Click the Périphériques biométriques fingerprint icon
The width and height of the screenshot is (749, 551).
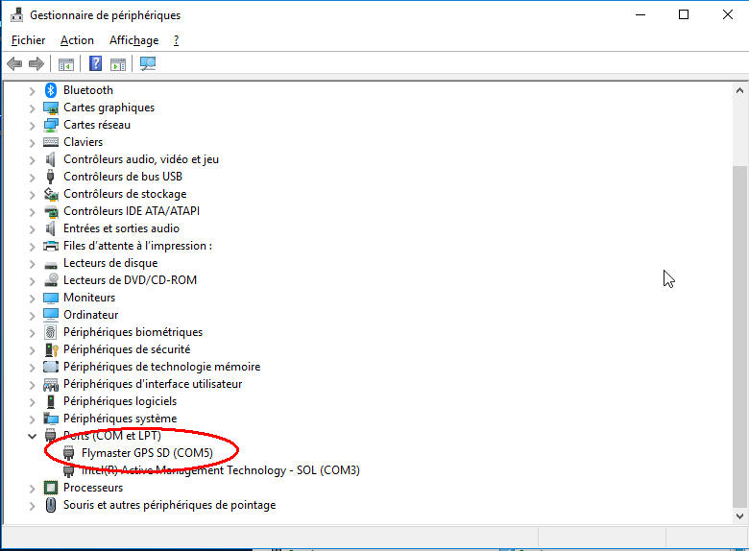coord(51,332)
